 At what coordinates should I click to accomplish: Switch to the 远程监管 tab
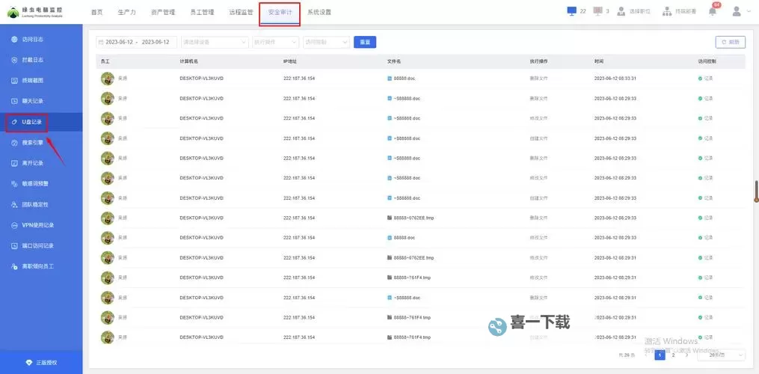click(x=241, y=12)
